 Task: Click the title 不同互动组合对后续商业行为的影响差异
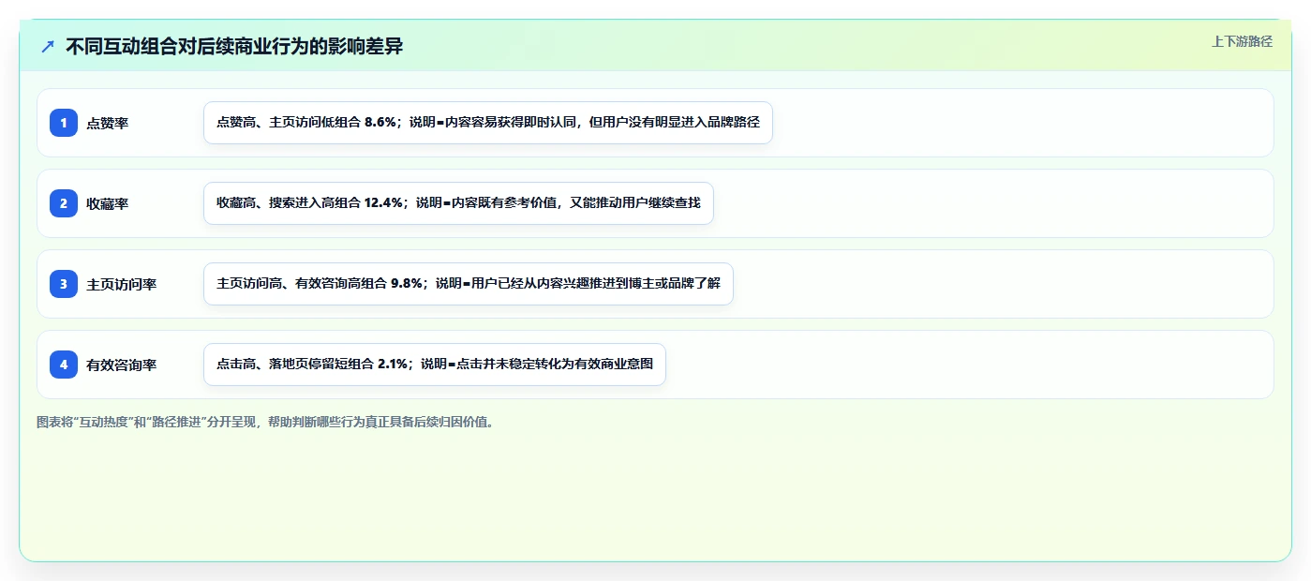point(234,46)
